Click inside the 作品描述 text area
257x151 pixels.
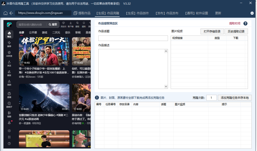click(131, 69)
